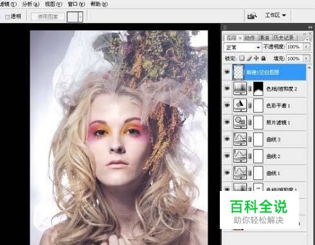Switch to the 图层 tab
The height and width of the screenshot is (245, 315).
231,38
